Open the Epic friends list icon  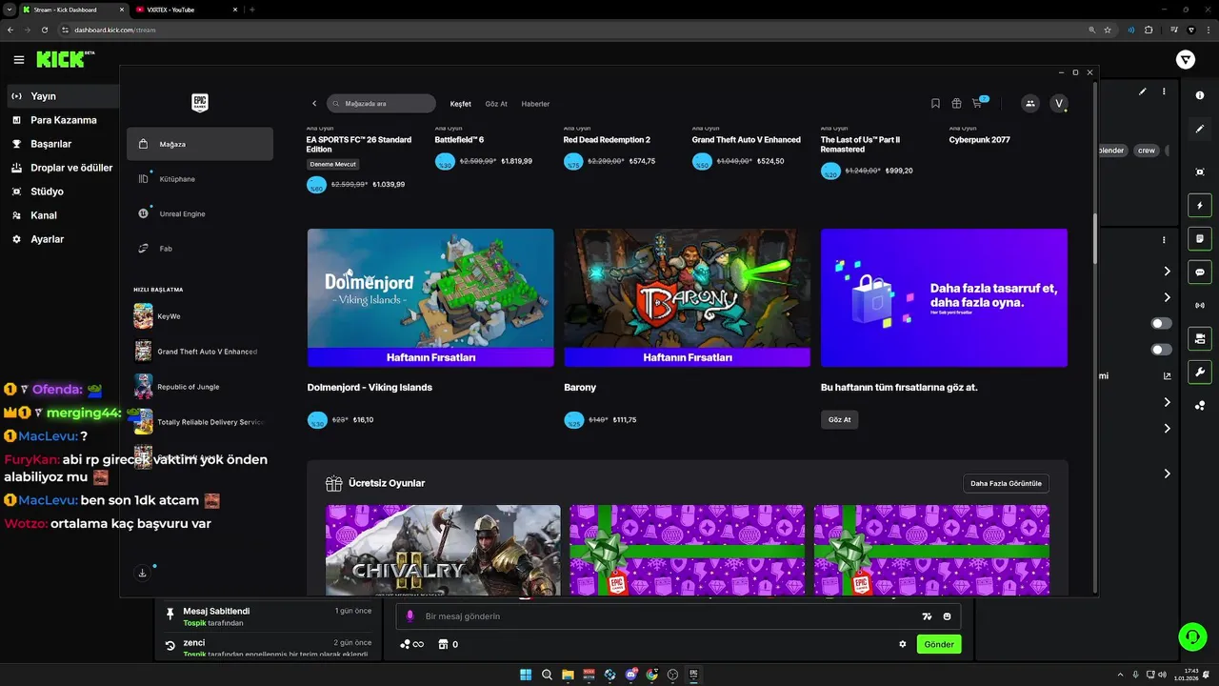pyautogui.click(x=1029, y=104)
